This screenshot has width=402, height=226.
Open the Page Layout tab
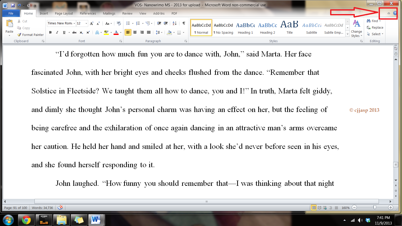(64, 14)
